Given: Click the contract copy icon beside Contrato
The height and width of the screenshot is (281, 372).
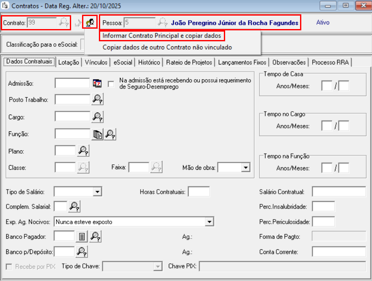Looking at the screenshot, I should (90, 22).
